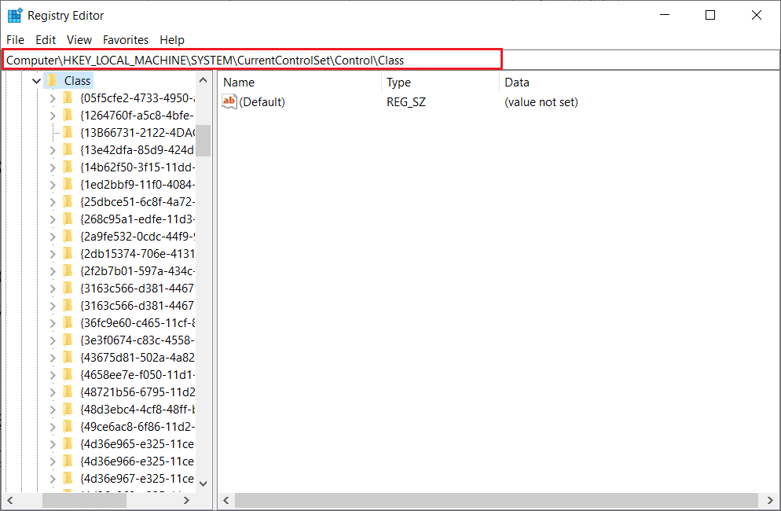
Task: Click folder icon next to {49ce6ac8-6f86-11d2 key
Action: point(68,426)
